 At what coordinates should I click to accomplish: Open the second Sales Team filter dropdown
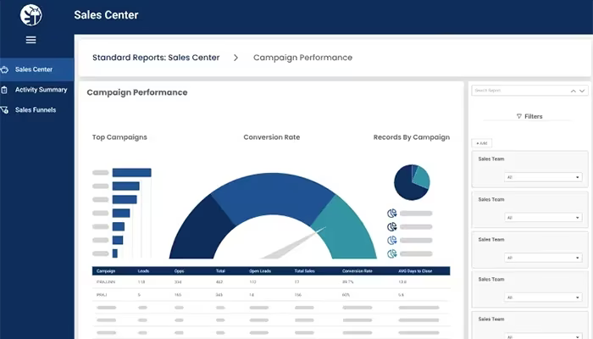[x=543, y=218]
